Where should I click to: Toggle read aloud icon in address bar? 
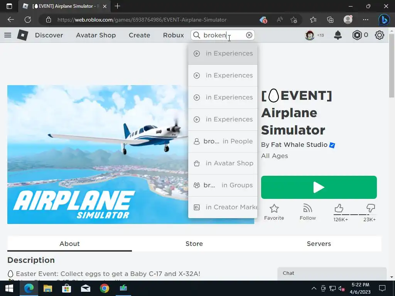(280, 20)
